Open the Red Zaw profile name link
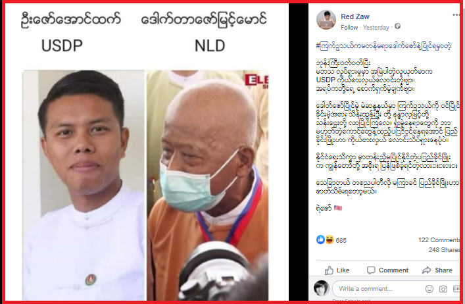The width and height of the screenshot is (465, 304). [x=355, y=16]
